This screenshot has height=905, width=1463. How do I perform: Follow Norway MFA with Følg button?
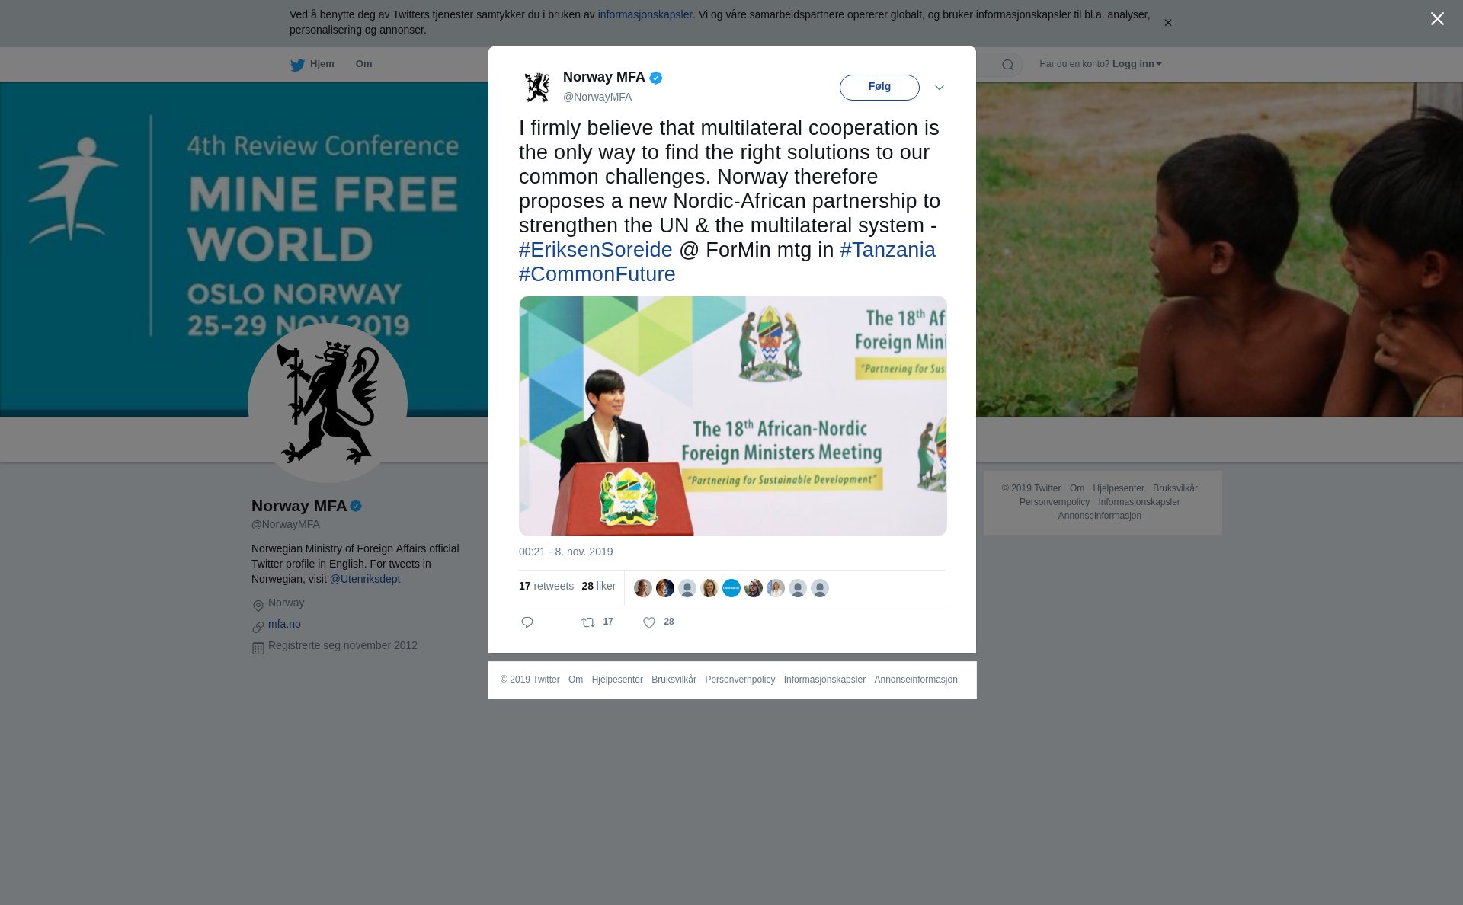(x=879, y=88)
